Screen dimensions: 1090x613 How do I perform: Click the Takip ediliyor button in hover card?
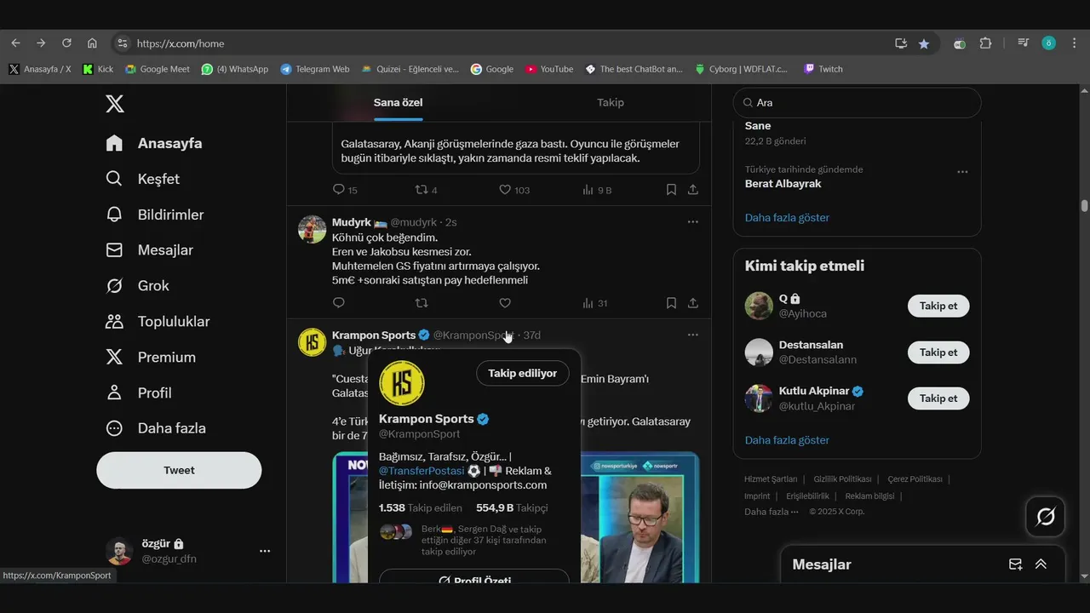click(522, 373)
